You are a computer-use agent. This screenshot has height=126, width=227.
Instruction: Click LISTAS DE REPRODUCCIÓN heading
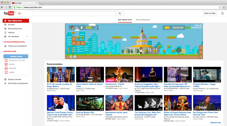[x=14, y=42]
